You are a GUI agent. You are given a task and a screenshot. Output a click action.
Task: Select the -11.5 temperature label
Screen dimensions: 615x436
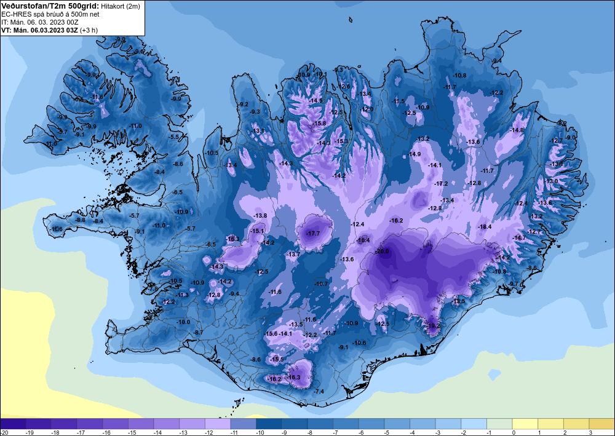click(398, 101)
